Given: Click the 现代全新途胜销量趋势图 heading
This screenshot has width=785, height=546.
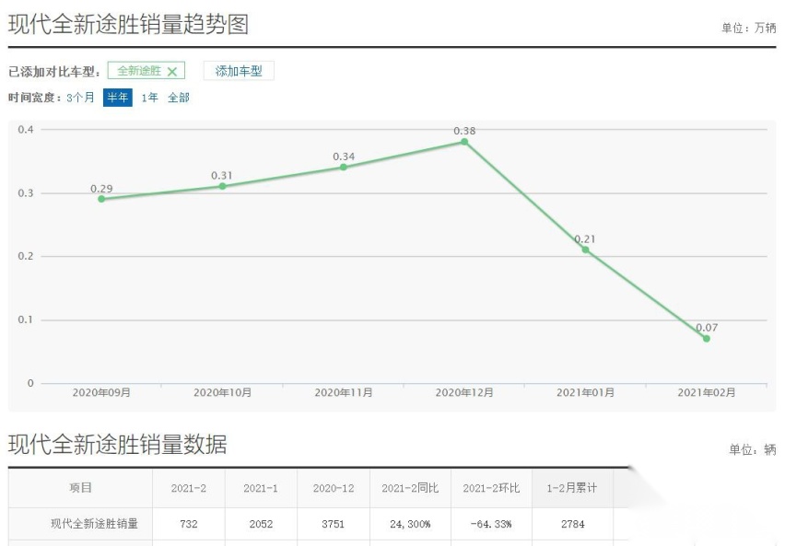Looking at the screenshot, I should click(129, 24).
